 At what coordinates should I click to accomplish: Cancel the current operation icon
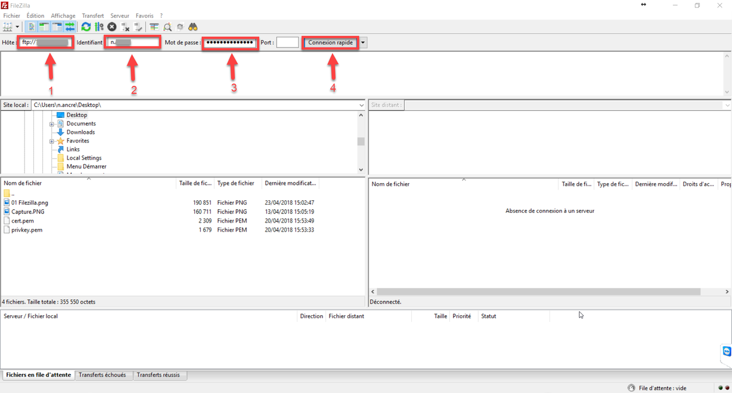(112, 27)
